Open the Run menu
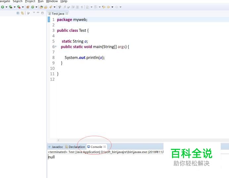Viewport: 229px width, 178px height. point(41,1)
